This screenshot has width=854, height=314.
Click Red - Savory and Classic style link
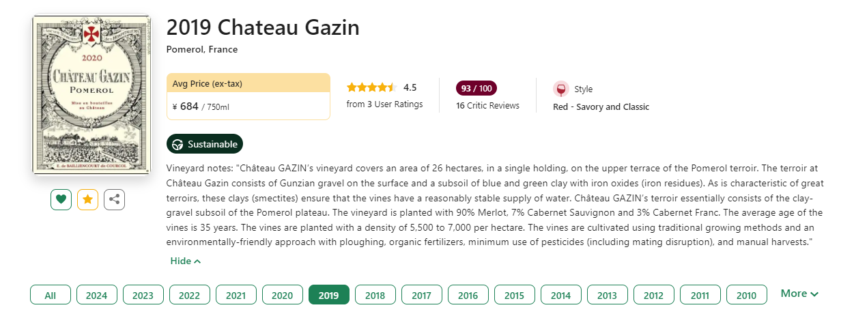[x=601, y=107]
